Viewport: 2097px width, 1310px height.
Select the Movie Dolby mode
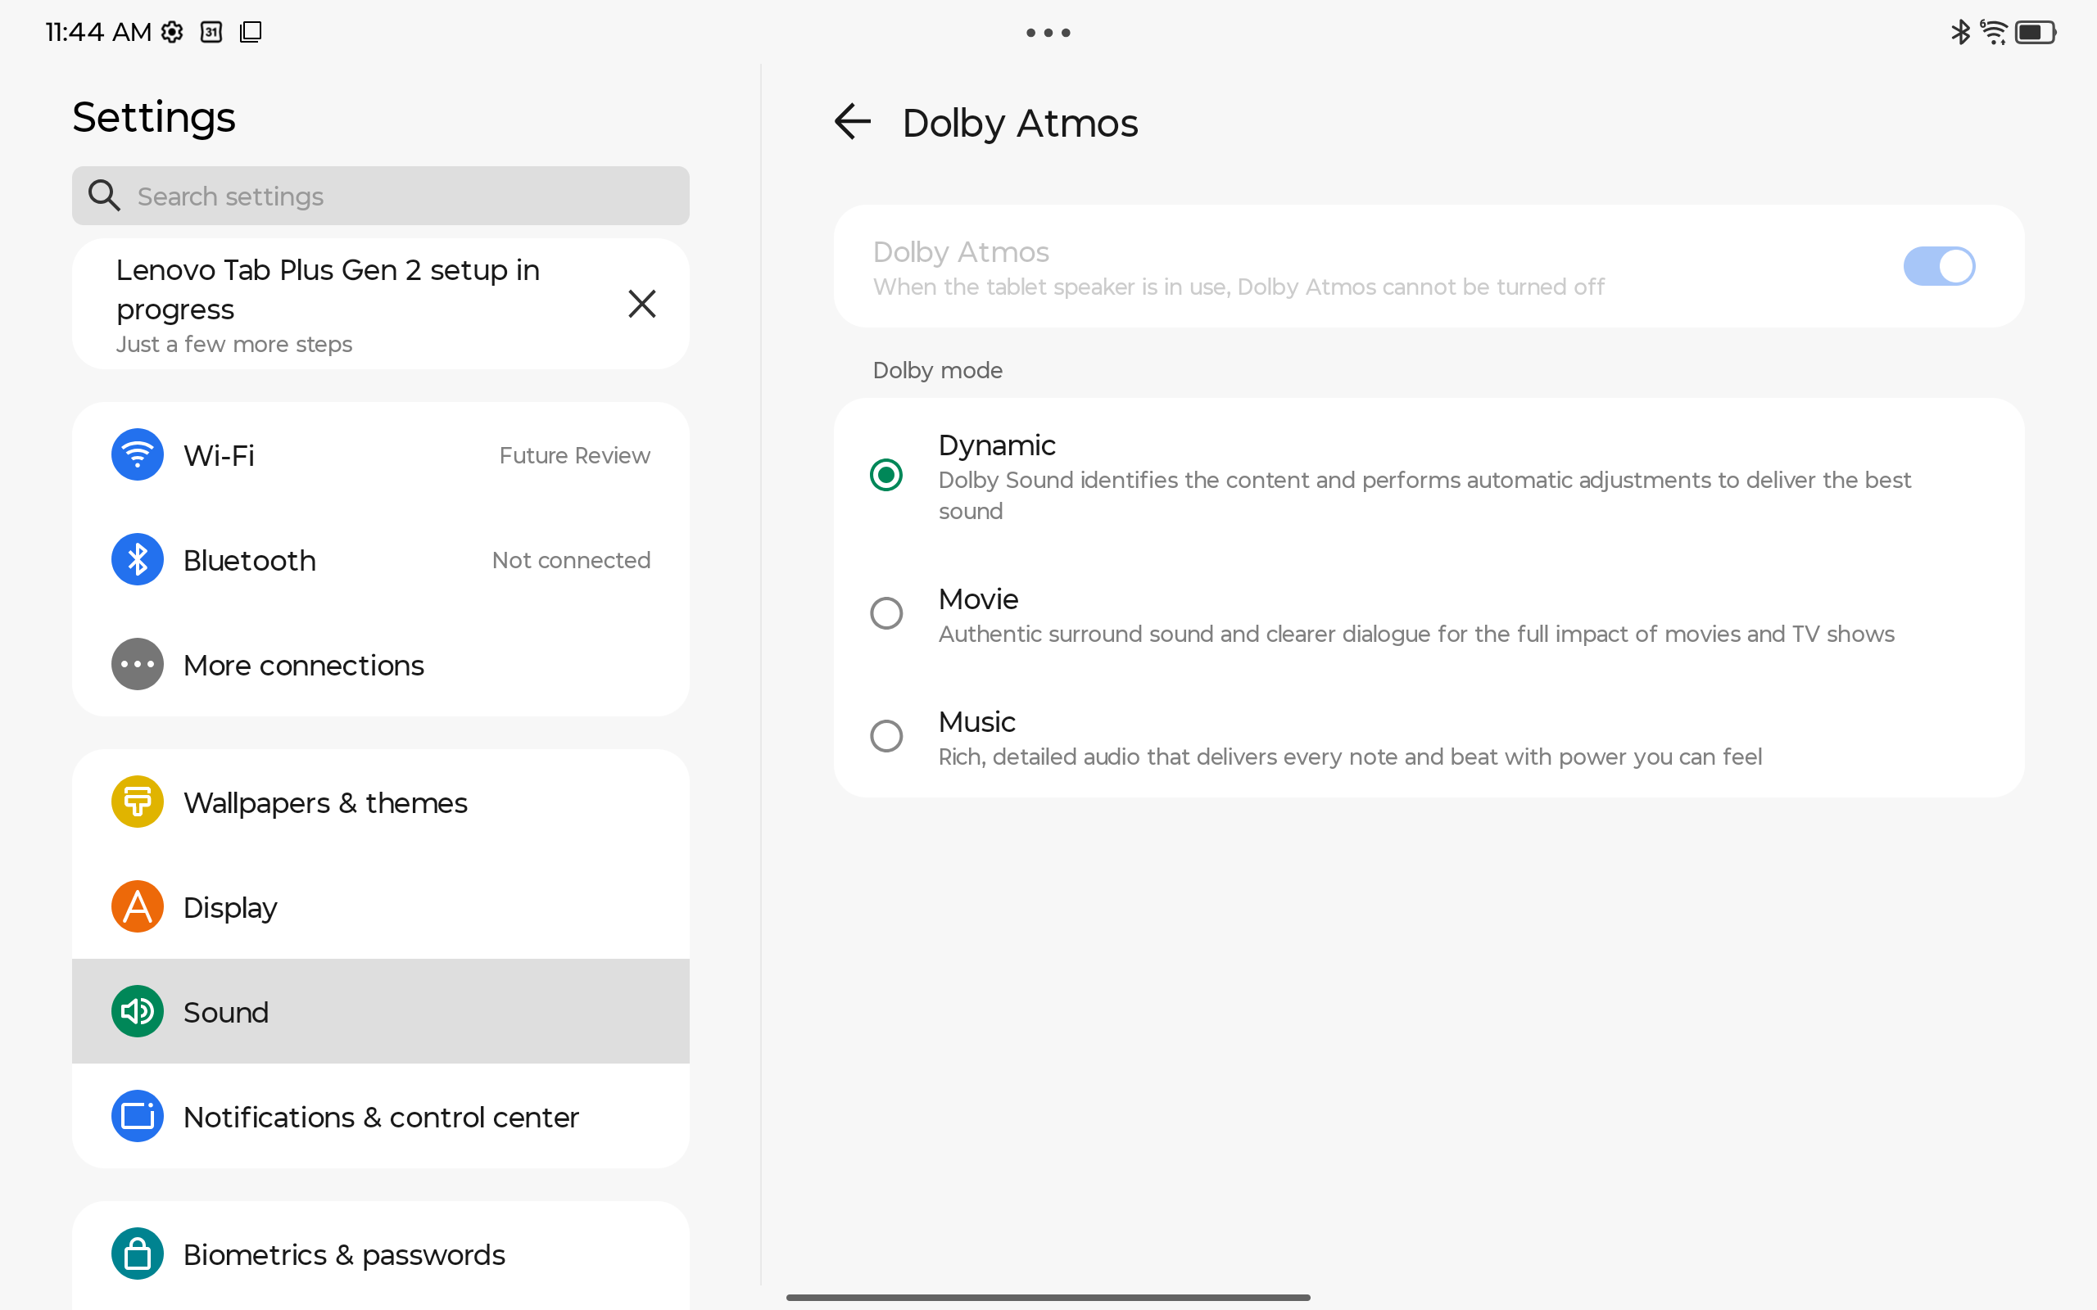point(1429,614)
